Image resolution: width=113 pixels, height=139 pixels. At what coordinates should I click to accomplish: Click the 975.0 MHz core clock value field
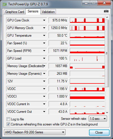tap(58, 20)
